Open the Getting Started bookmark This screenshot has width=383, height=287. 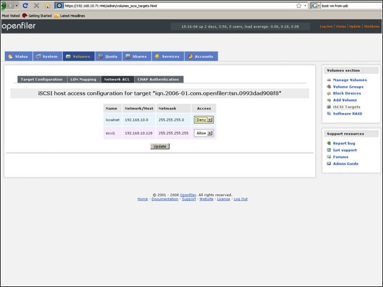[37, 16]
